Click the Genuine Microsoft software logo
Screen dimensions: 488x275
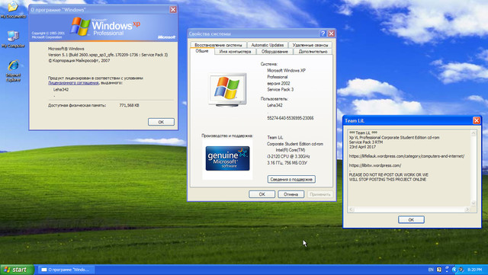coord(227,158)
